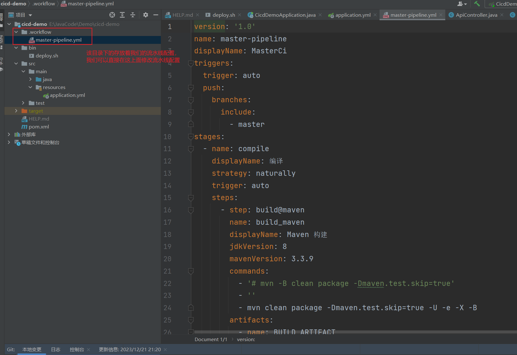Fold the push block at line 6
The width and height of the screenshot is (517, 355).
(x=191, y=88)
